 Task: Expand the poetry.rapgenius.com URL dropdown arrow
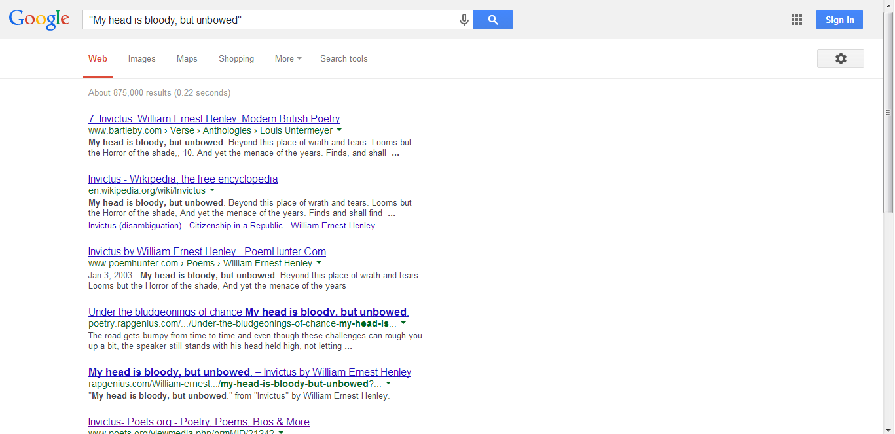click(403, 323)
